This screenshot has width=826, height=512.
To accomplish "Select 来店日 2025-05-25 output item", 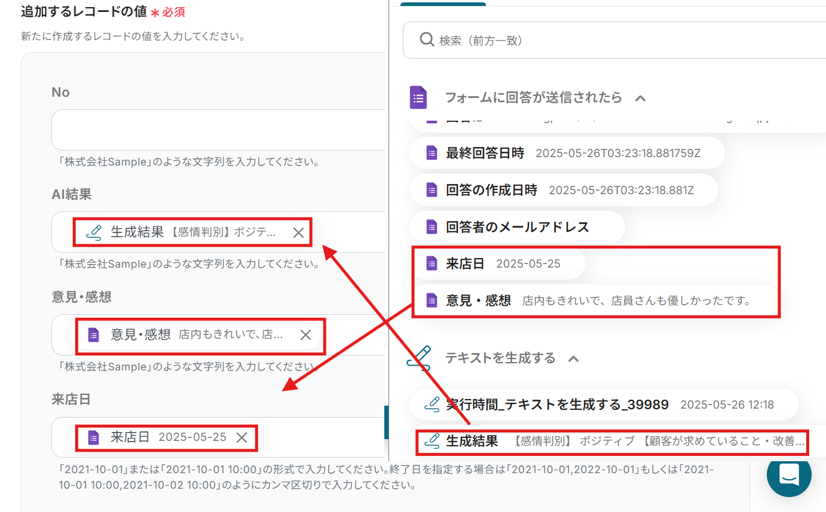I will [x=497, y=263].
